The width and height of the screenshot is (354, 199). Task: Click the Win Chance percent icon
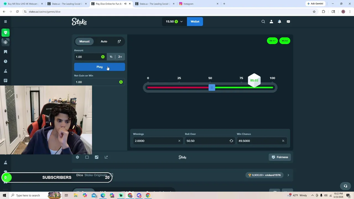tap(283, 141)
